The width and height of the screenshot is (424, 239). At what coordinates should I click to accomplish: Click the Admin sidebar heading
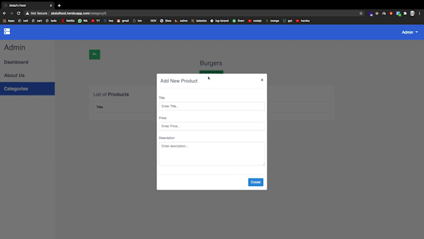point(14,47)
